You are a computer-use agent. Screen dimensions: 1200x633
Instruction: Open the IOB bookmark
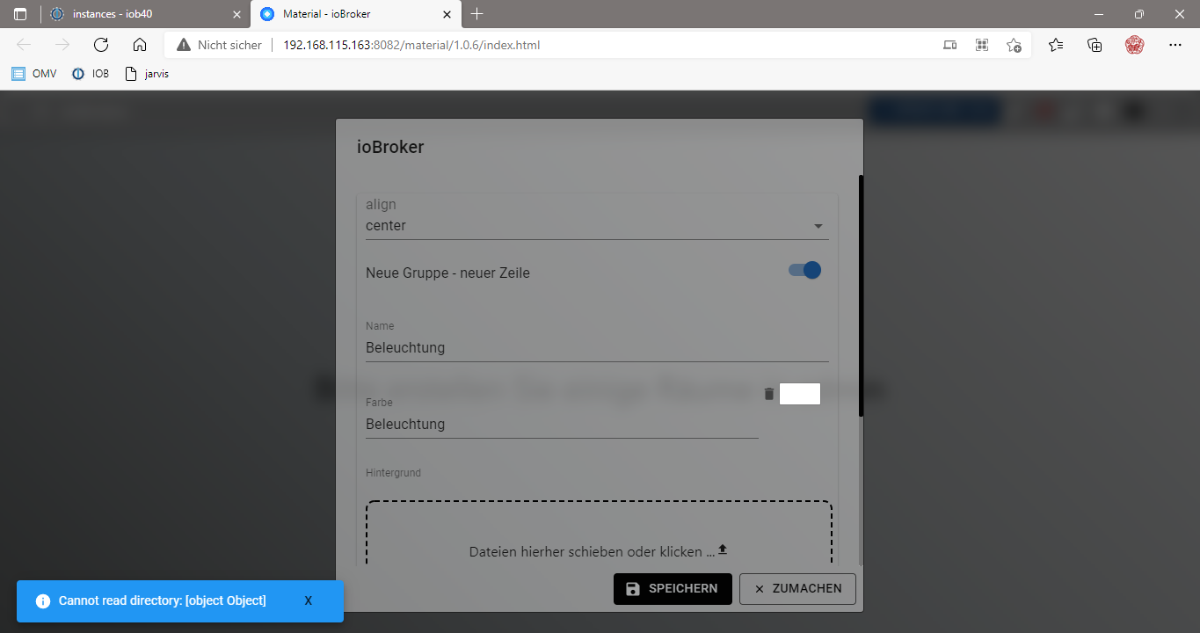click(91, 74)
